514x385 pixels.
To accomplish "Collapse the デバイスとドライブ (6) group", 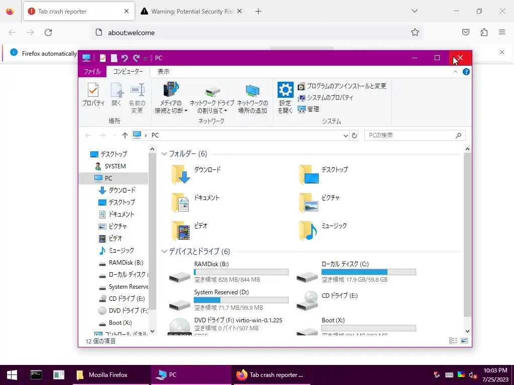I will [164, 252].
